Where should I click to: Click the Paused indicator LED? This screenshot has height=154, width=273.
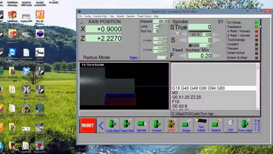(257, 49)
